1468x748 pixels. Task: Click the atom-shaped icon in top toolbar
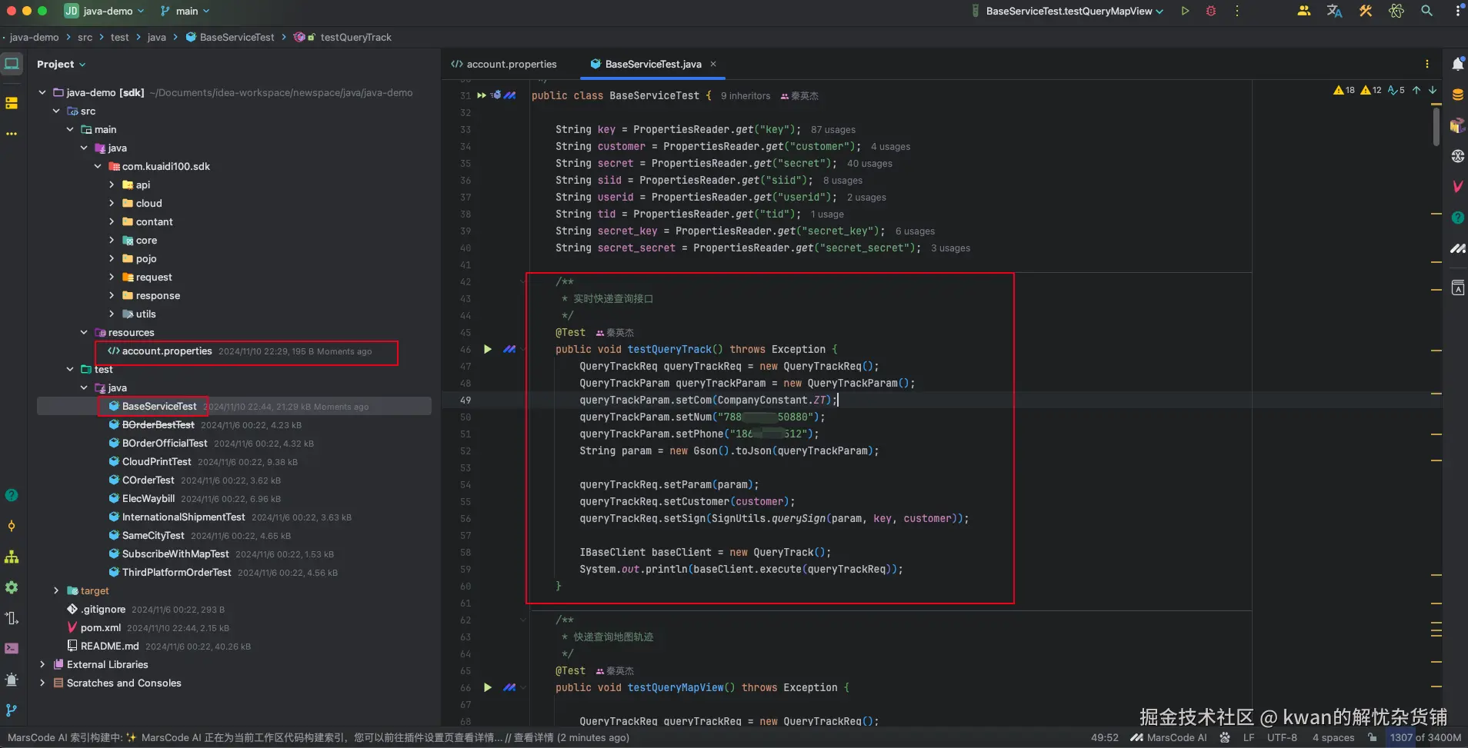click(x=1396, y=11)
